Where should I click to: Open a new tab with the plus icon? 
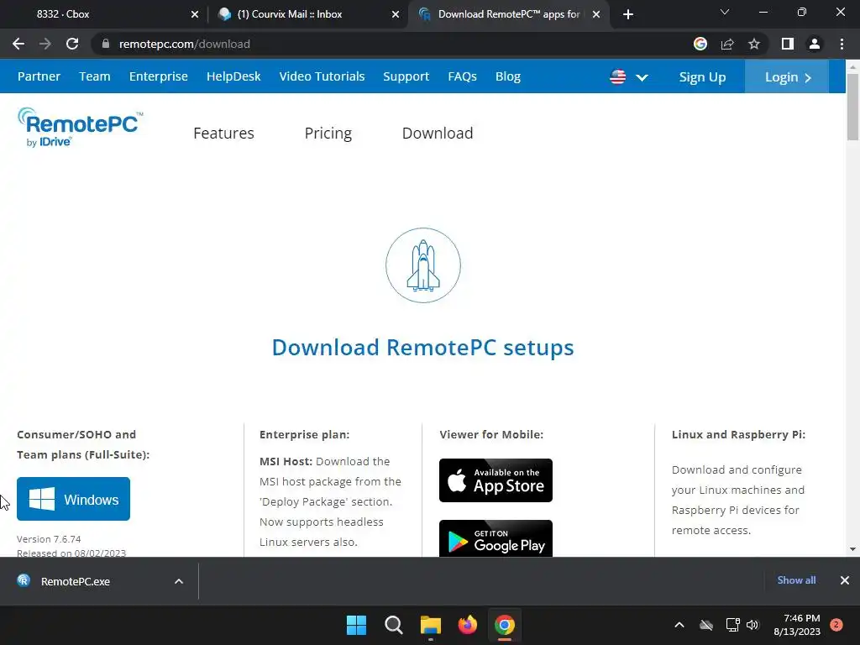[x=628, y=14]
